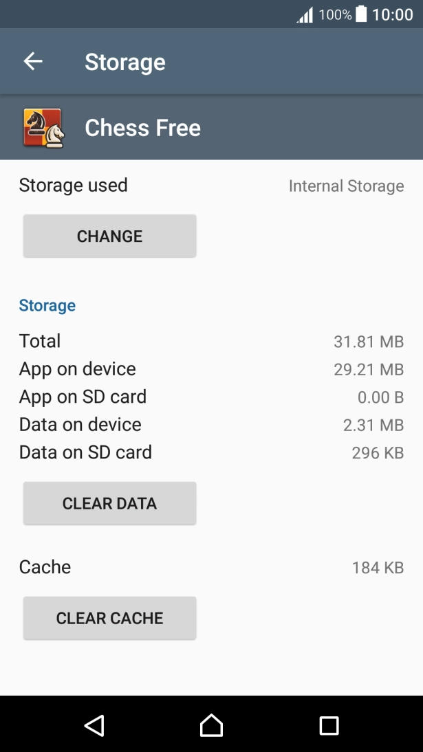Open the Chess Free app icon
The height and width of the screenshot is (752, 423).
tap(43, 127)
